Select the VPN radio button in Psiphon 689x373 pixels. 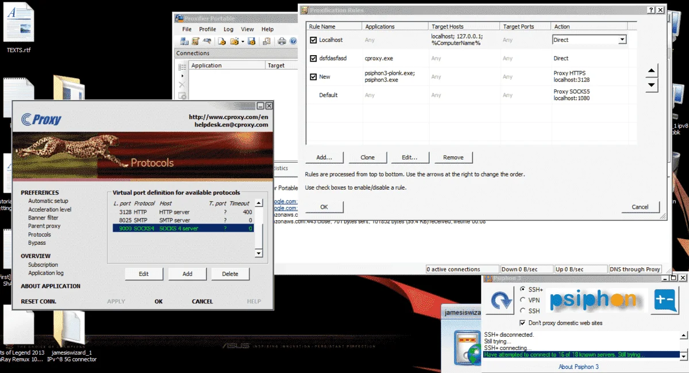[x=522, y=300]
